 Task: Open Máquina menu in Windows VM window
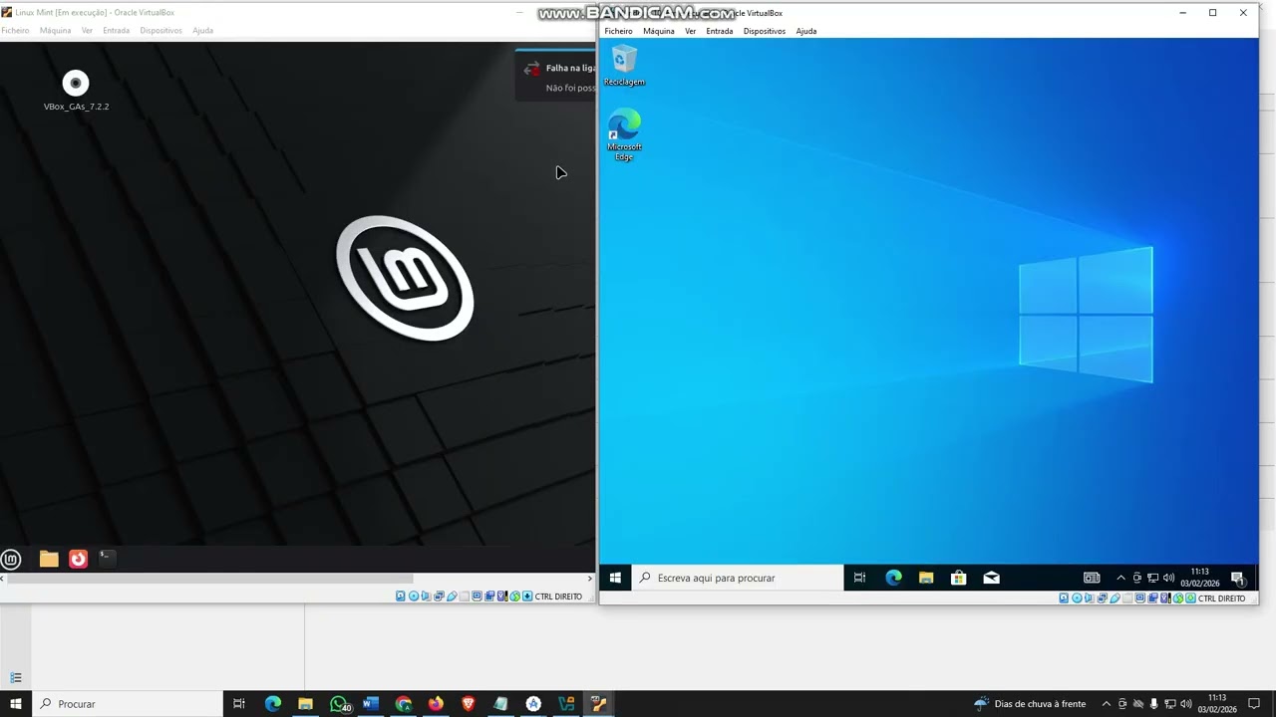point(659,31)
